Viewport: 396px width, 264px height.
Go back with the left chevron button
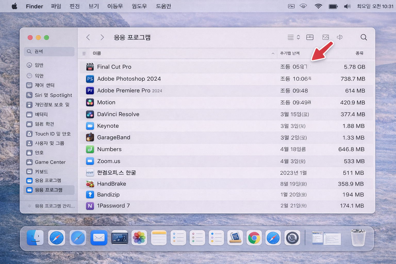click(x=88, y=37)
